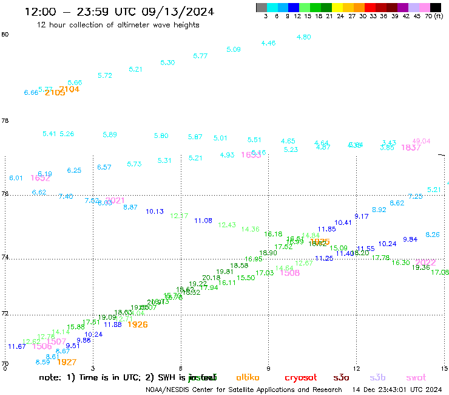
Task: Click the wave height value 5.72
Action: (105, 75)
